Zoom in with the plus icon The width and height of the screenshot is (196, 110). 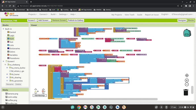pyautogui.click(x=187, y=81)
